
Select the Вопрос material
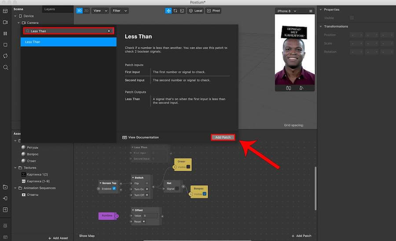click(33, 154)
